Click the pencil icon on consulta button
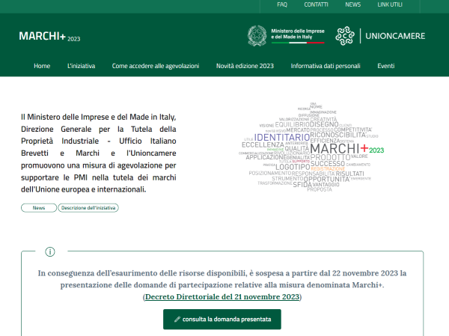 point(177,319)
